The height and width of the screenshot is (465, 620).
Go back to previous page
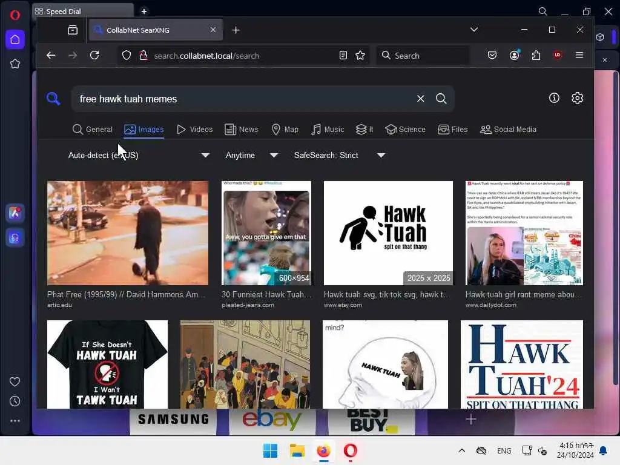[51, 55]
